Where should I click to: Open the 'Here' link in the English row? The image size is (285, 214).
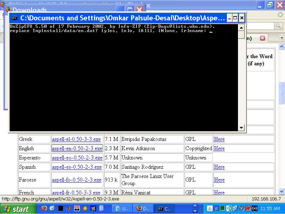click(219, 148)
